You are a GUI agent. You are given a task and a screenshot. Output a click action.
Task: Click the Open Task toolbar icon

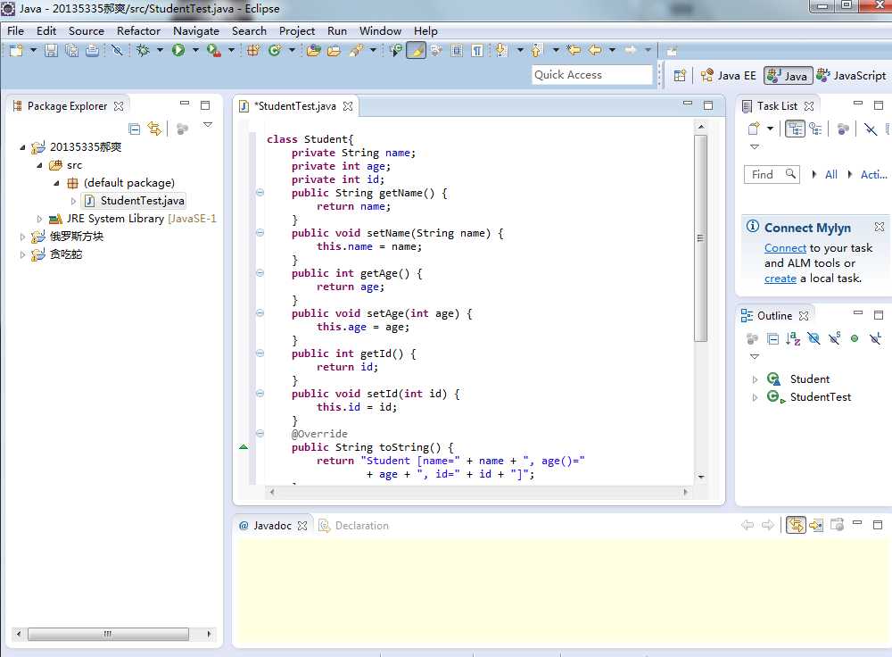pyautogui.click(x=334, y=51)
